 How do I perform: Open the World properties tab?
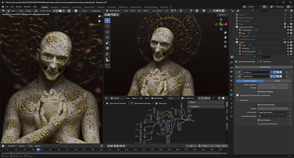(x=231, y=85)
